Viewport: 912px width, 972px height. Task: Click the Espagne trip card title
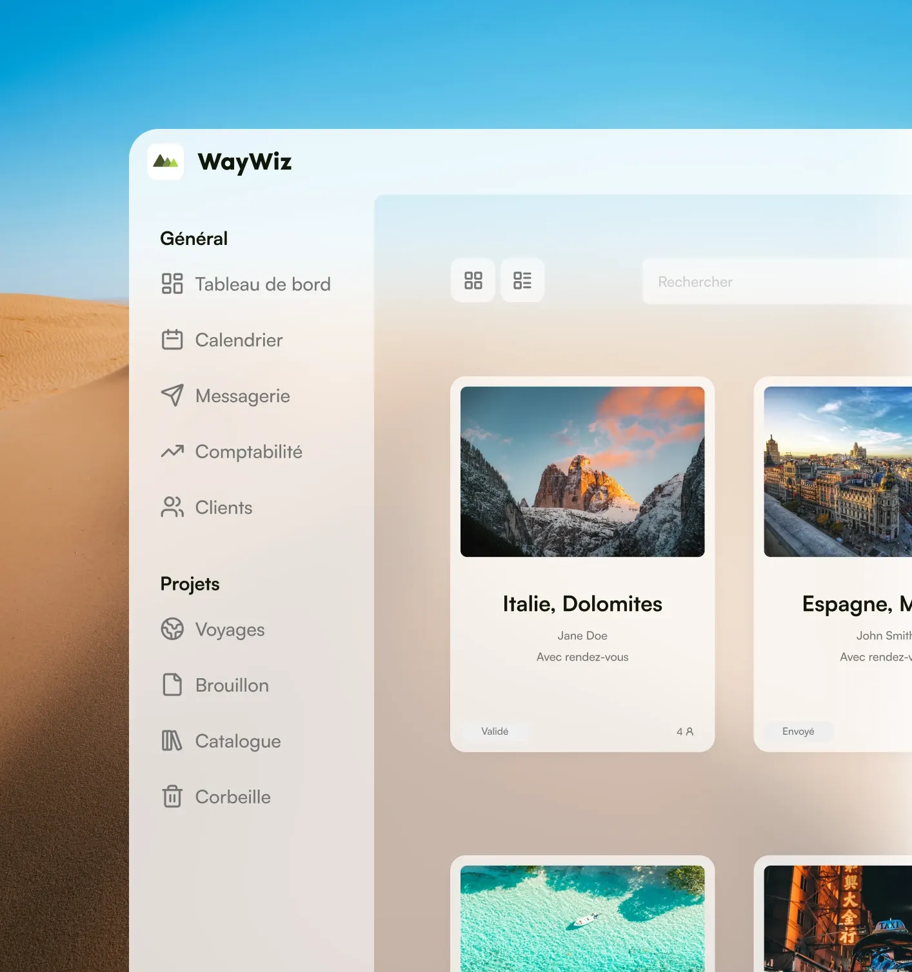[x=857, y=604]
